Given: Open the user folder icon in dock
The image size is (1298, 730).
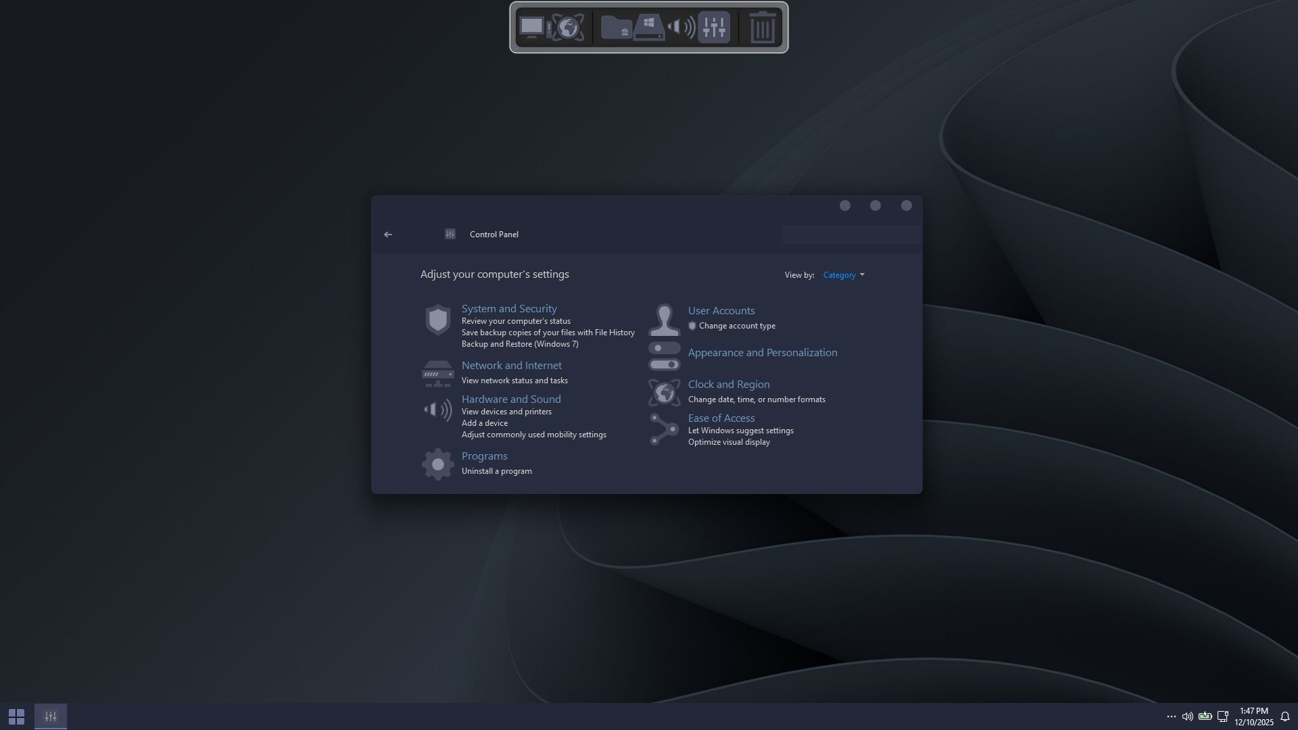Looking at the screenshot, I should click(x=616, y=28).
